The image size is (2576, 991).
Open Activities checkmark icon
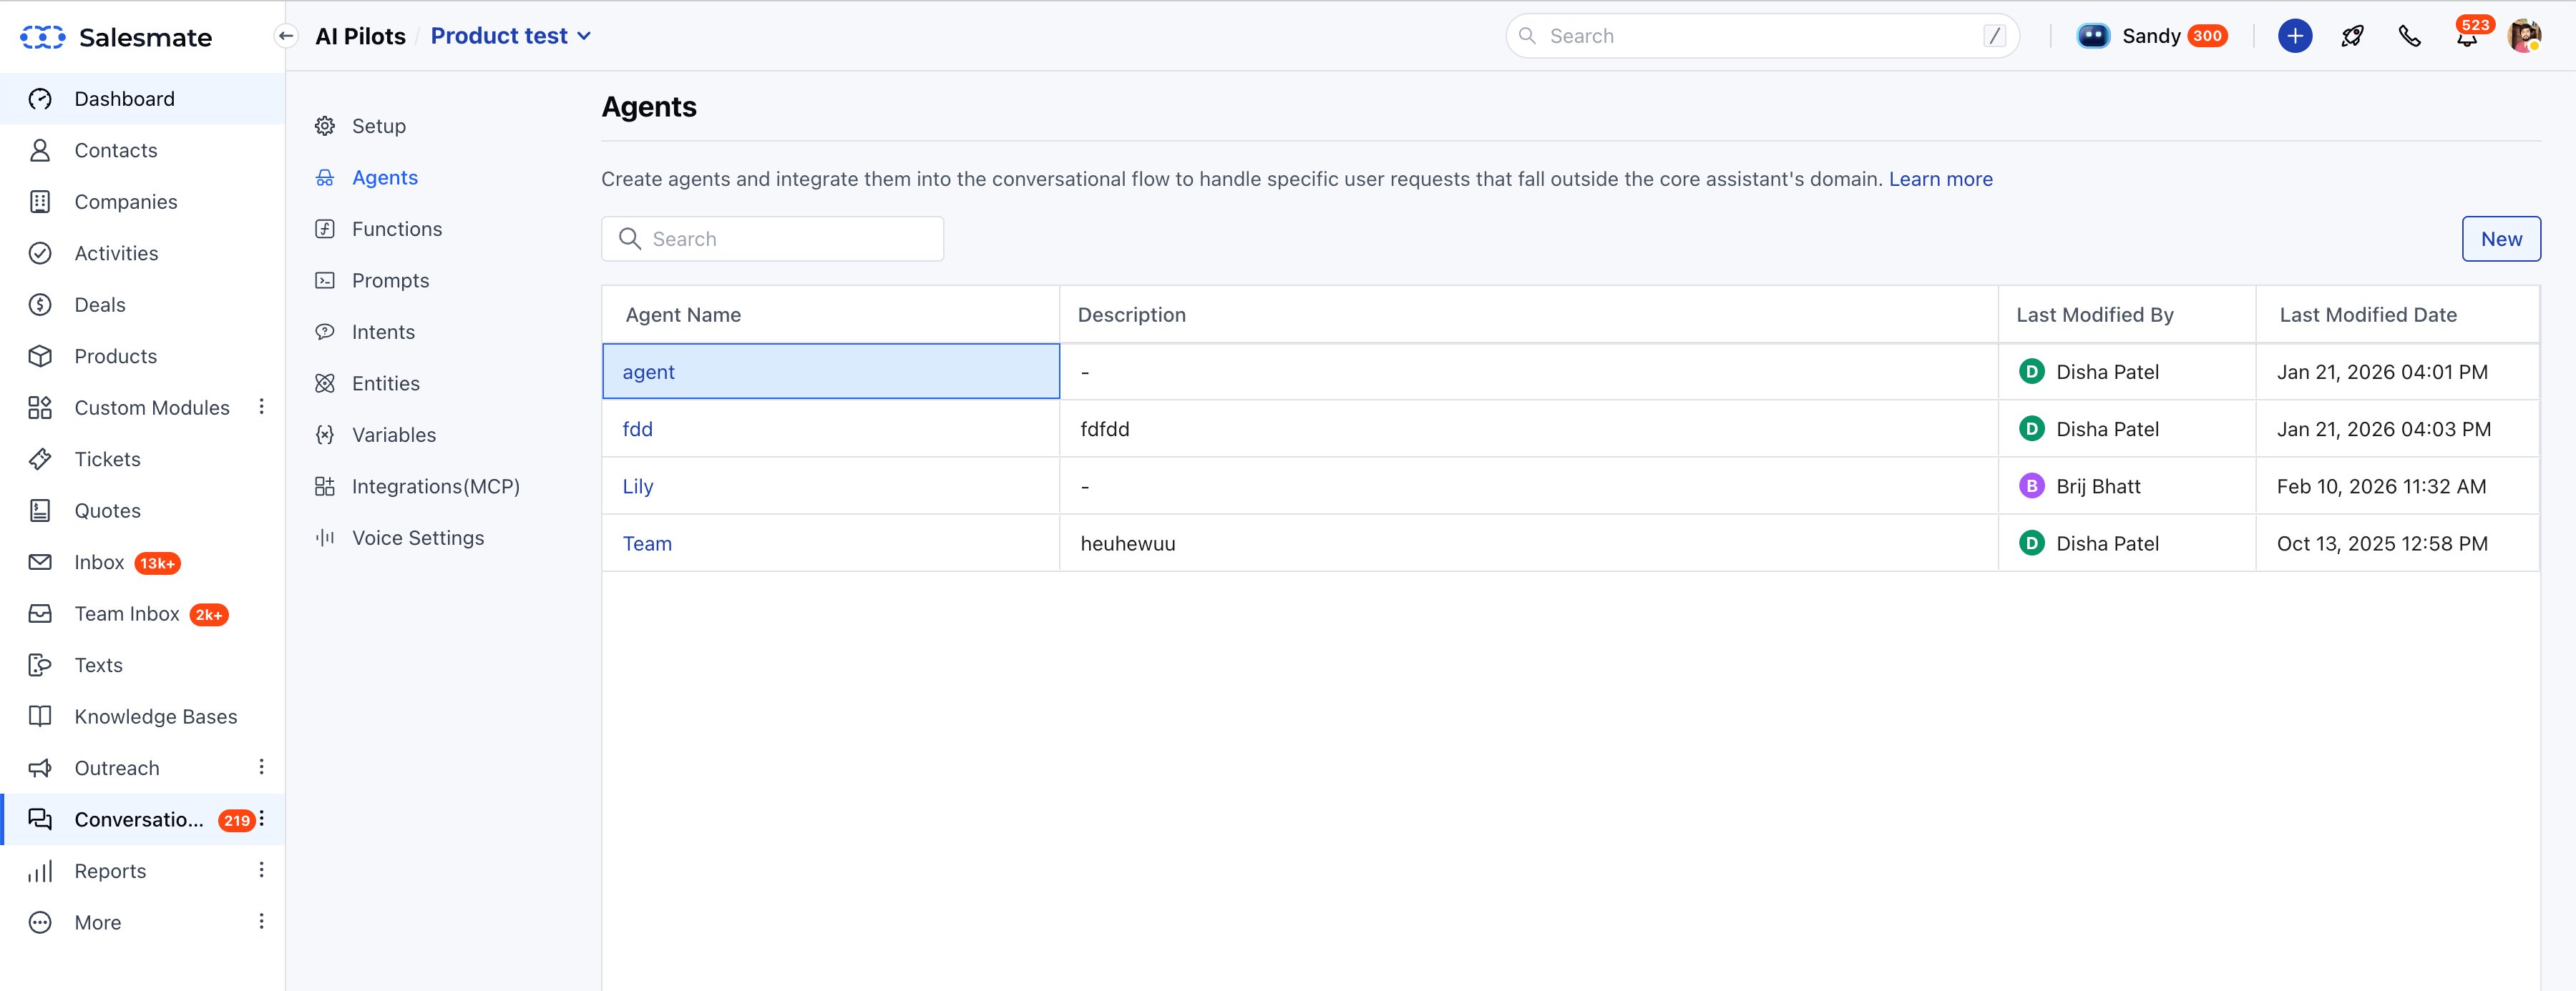click(x=40, y=254)
